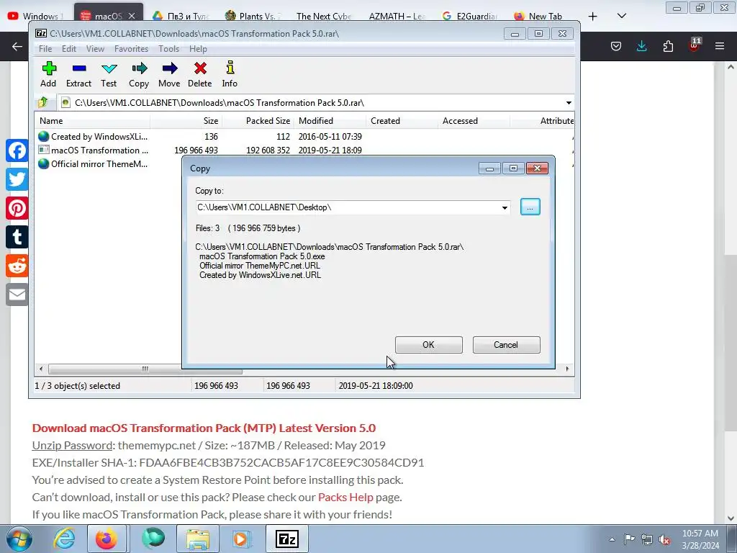Open the Edit menu
The width and height of the screenshot is (737, 553).
(68, 48)
